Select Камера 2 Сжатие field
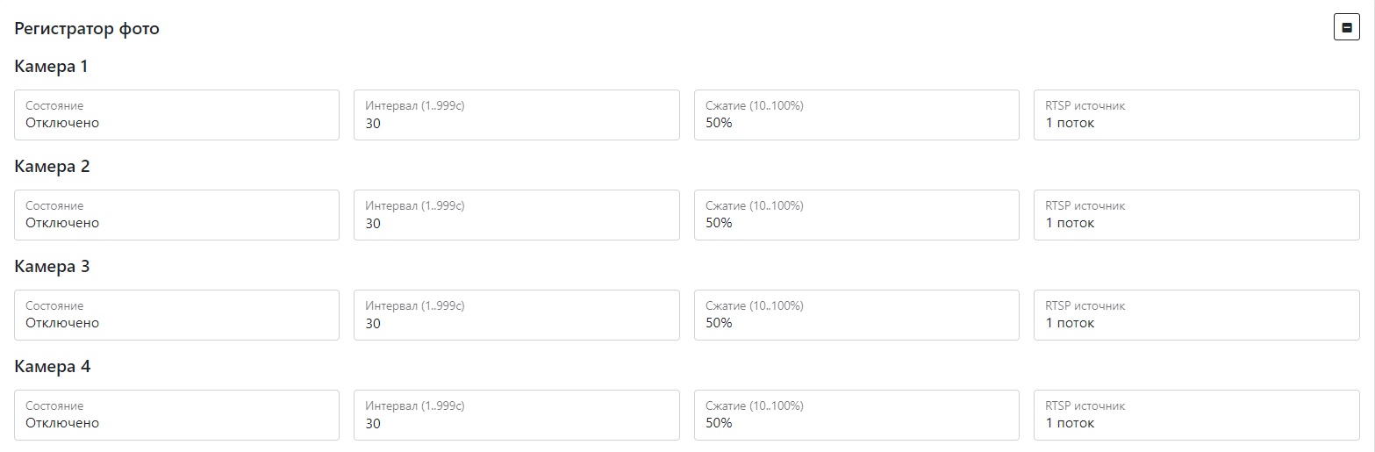This screenshot has width=1375, height=452. click(x=856, y=215)
